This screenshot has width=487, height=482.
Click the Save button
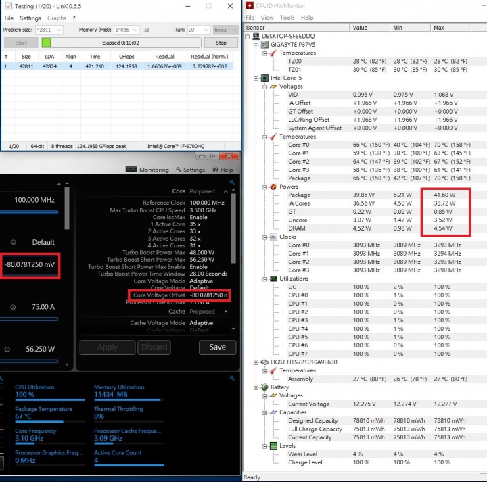(217, 347)
